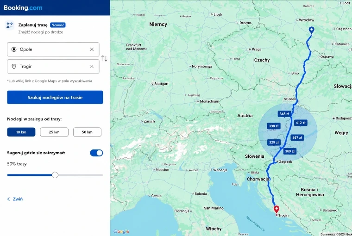This screenshot has width=352, height=236.
Task: Click the origin circle icon in Opole field
Action: point(14,50)
